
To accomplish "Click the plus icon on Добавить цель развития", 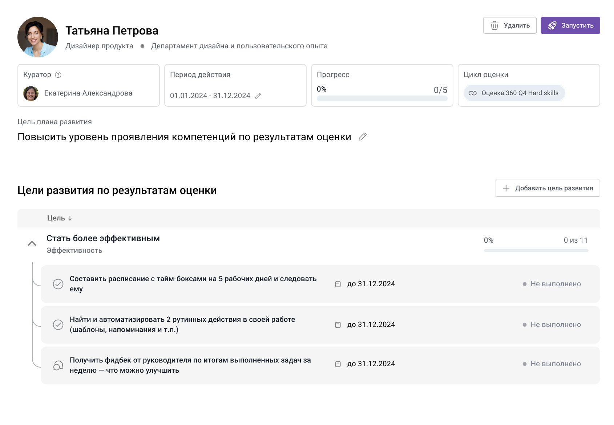I will pos(505,188).
